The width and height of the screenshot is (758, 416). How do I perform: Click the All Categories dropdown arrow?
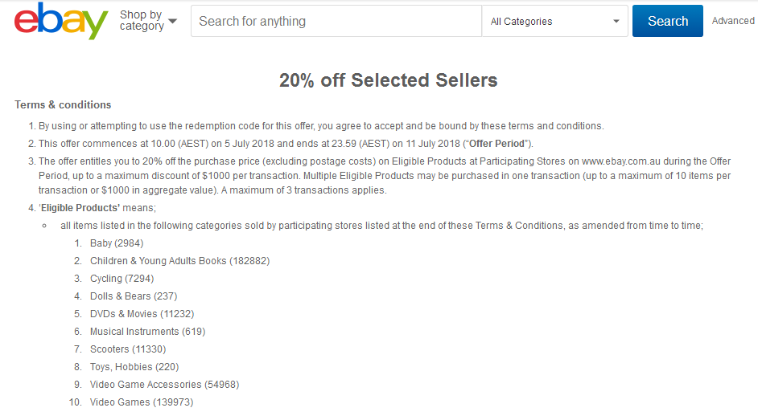click(x=616, y=21)
